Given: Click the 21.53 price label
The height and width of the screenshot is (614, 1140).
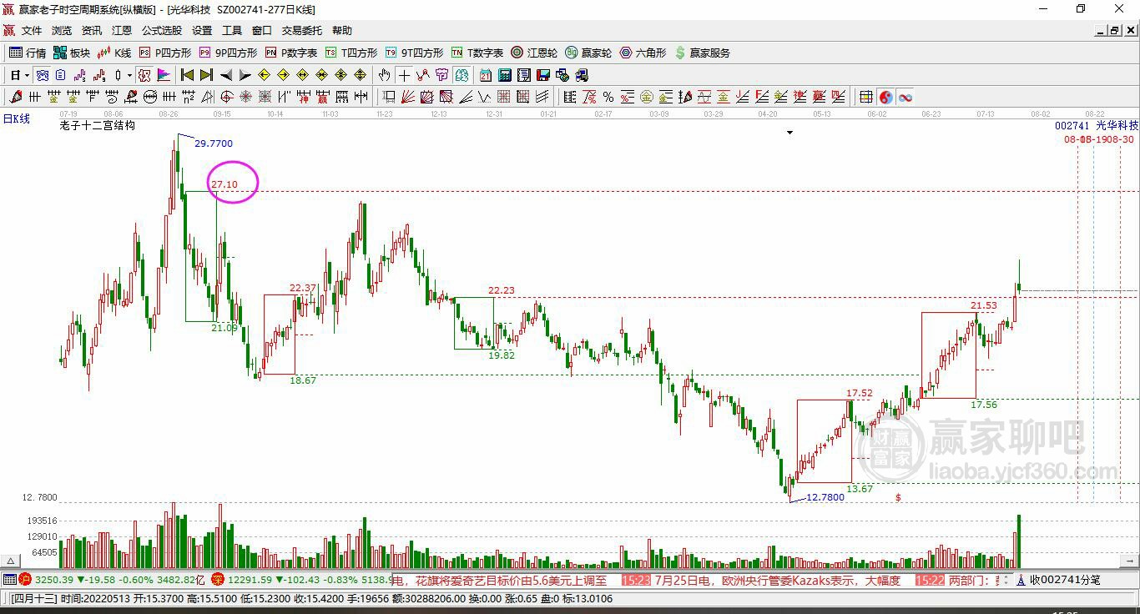Looking at the screenshot, I should [984, 305].
